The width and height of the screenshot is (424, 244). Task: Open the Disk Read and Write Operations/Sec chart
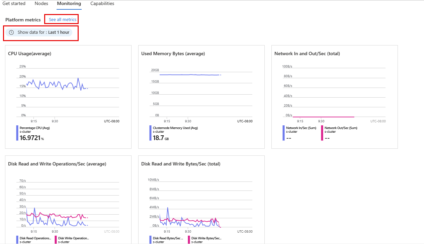click(68, 200)
